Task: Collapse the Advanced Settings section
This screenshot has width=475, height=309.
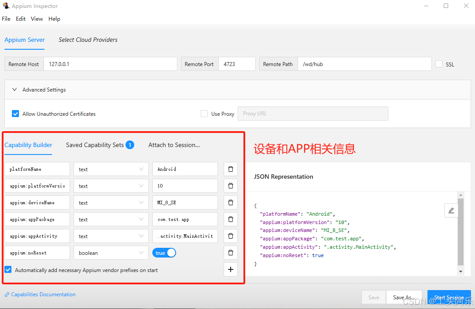Action: (14, 90)
